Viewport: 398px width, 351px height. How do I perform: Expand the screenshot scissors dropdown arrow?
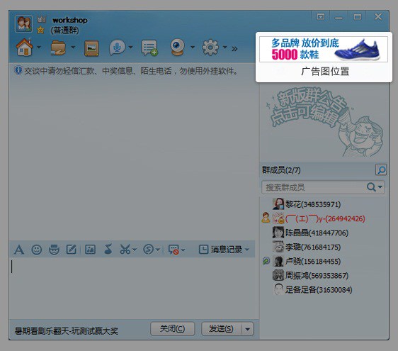coord(135,250)
